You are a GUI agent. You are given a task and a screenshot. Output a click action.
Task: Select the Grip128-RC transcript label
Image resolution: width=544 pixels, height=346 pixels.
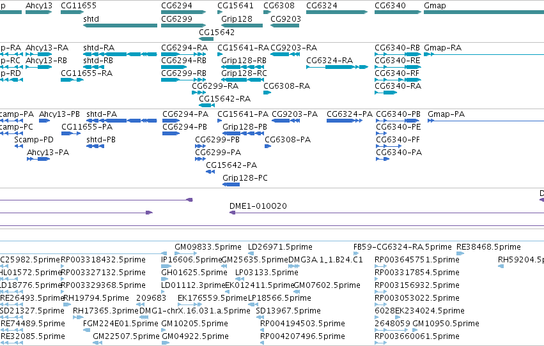244,73
